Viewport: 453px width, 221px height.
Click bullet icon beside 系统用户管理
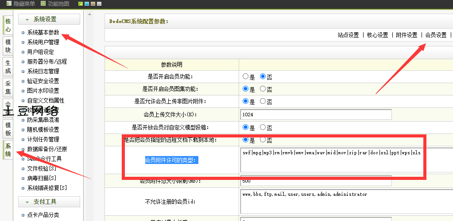click(x=23, y=42)
